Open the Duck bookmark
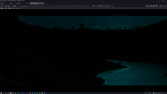Image resolution: width=167 pixels, height=94 pixels. click(x=10, y=8)
